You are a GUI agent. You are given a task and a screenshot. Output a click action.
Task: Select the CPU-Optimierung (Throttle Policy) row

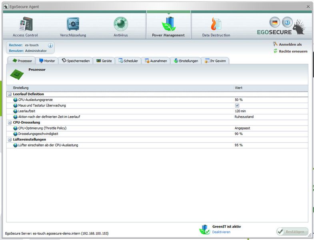point(158,128)
